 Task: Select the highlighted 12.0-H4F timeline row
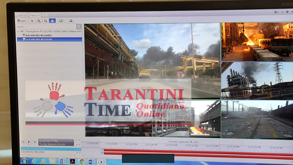tap(51, 149)
